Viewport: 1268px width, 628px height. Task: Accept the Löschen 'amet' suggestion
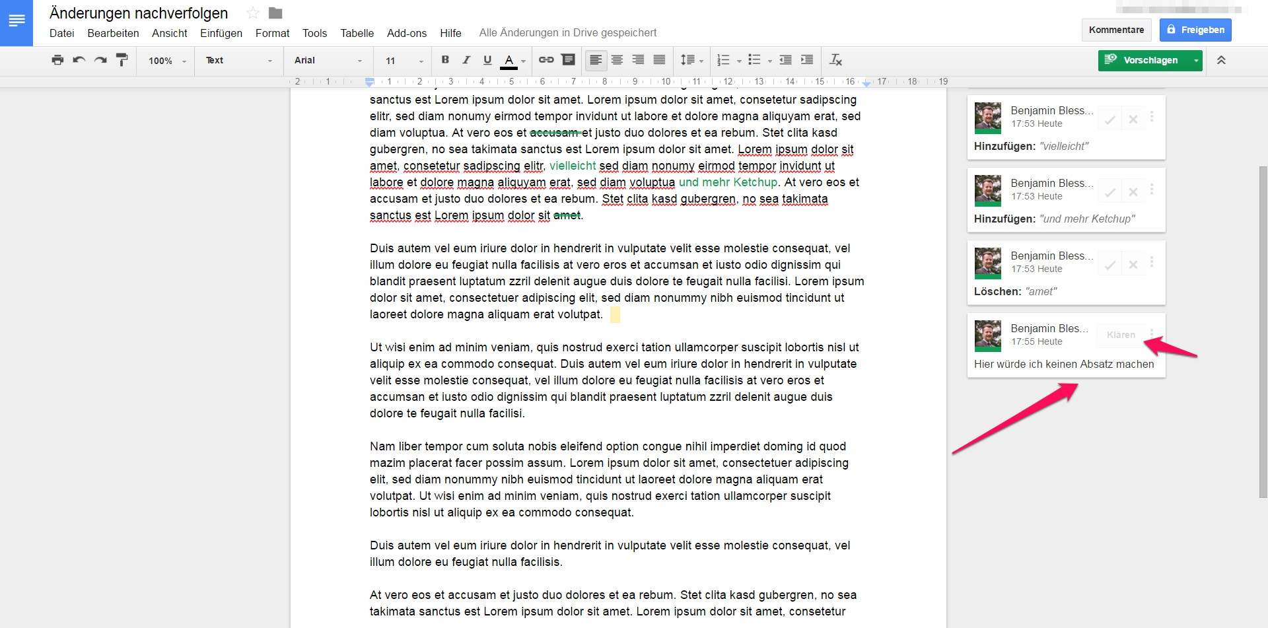click(x=1110, y=265)
